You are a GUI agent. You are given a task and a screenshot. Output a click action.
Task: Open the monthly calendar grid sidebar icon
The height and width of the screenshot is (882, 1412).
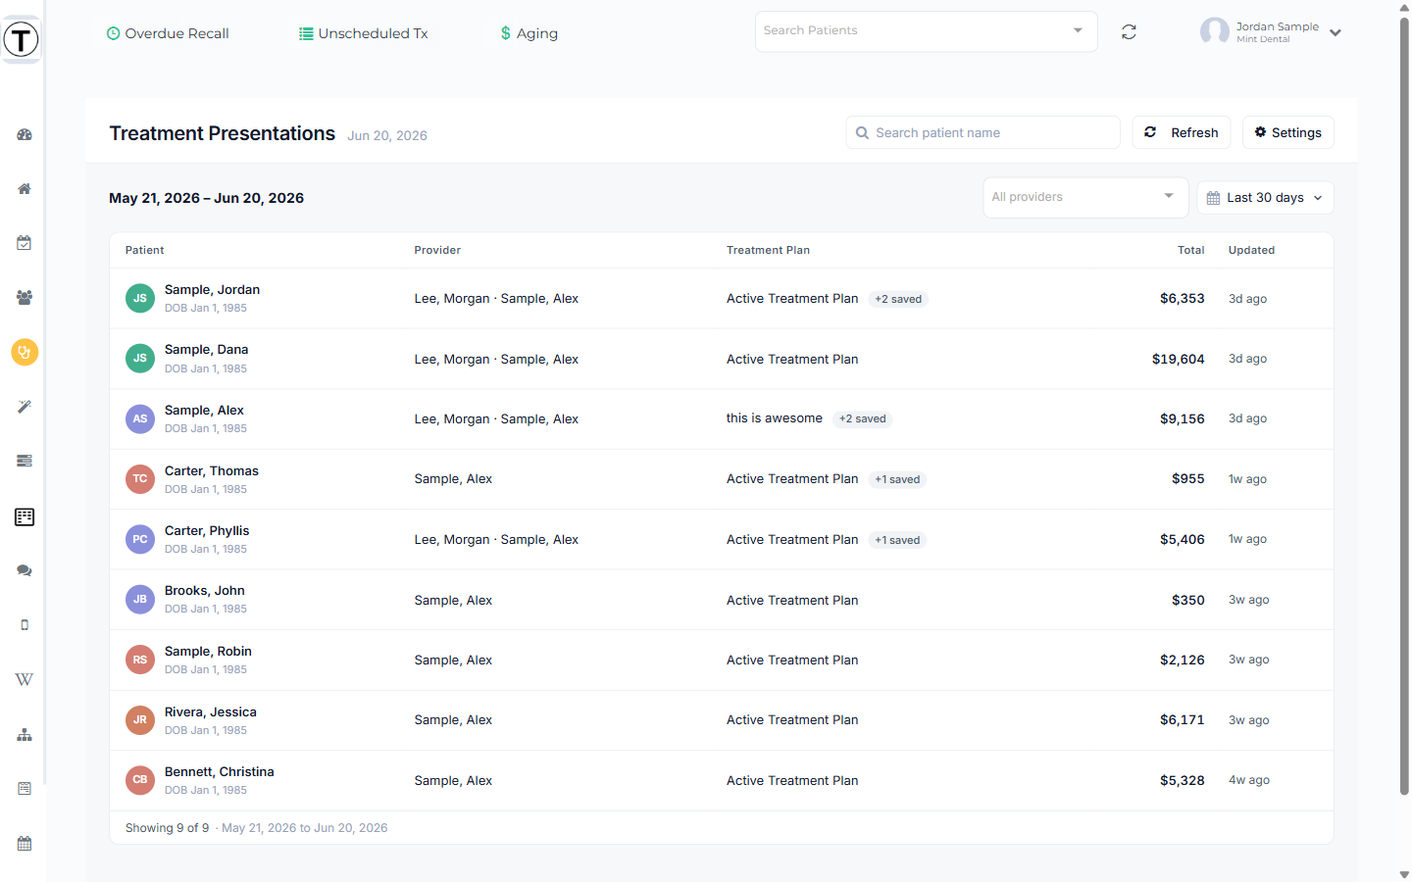click(25, 844)
